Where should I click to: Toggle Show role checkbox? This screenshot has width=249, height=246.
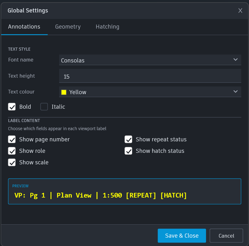click(x=12, y=151)
